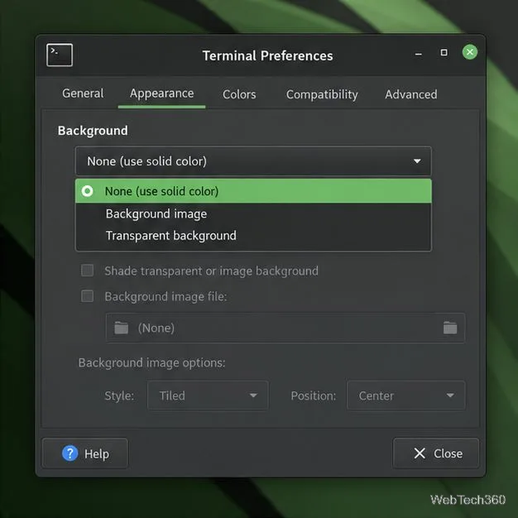Viewport: 518px width, 518px height.
Task: Click the (None) background image file chooser
Action: pyautogui.click(x=285, y=328)
